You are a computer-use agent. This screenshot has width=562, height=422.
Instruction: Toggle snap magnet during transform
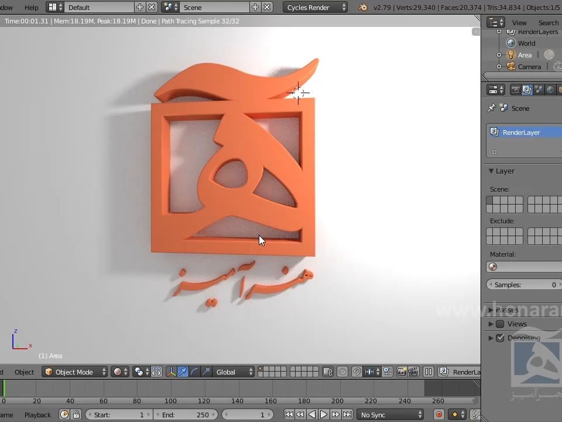357,372
